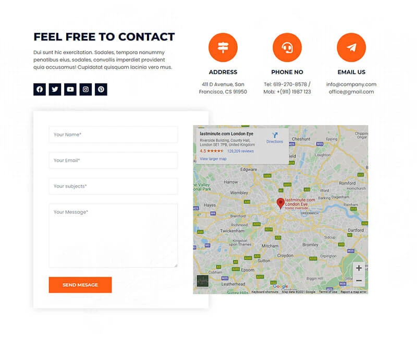This screenshot has height=339, width=417.
Task: Open the Instagram social icon
Action: tap(85, 89)
